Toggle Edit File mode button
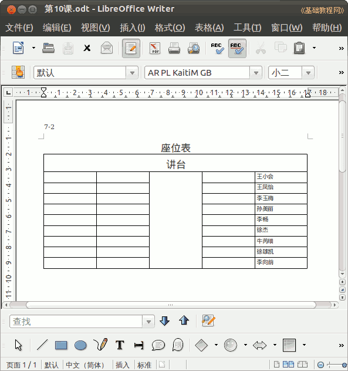348x371 pixels. [x=131, y=48]
